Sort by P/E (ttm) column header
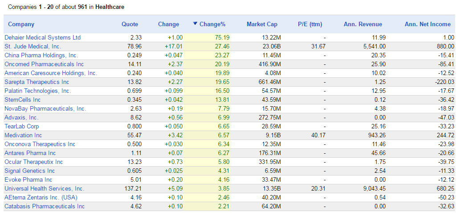This screenshot has height=215, width=460. click(x=310, y=24)
